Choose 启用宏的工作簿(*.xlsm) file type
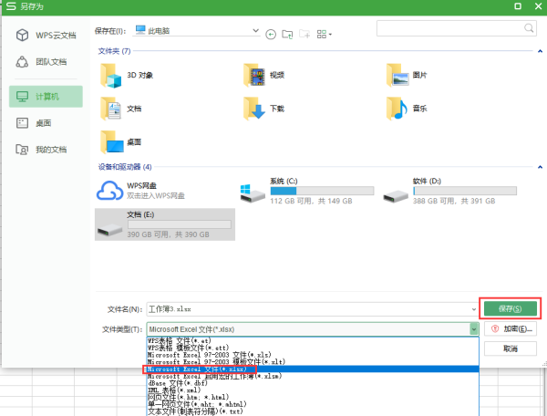The width and height of the screenshot is (547, 416). tap(313, 376)
